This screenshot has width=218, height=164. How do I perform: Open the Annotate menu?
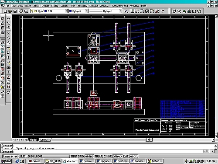(105, 6)
